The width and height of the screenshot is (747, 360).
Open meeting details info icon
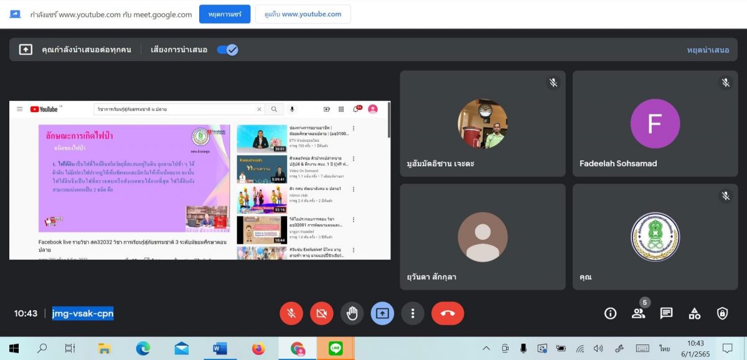pyautogui.click(x=610, y=313)
